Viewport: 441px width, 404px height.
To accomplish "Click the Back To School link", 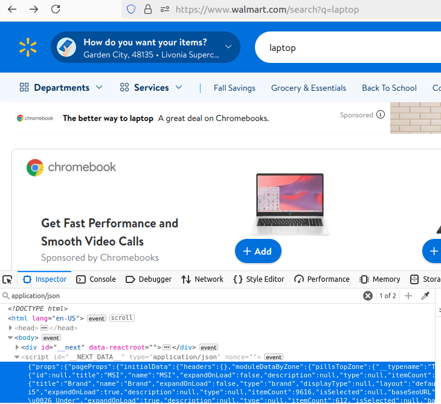I will 389,88.
